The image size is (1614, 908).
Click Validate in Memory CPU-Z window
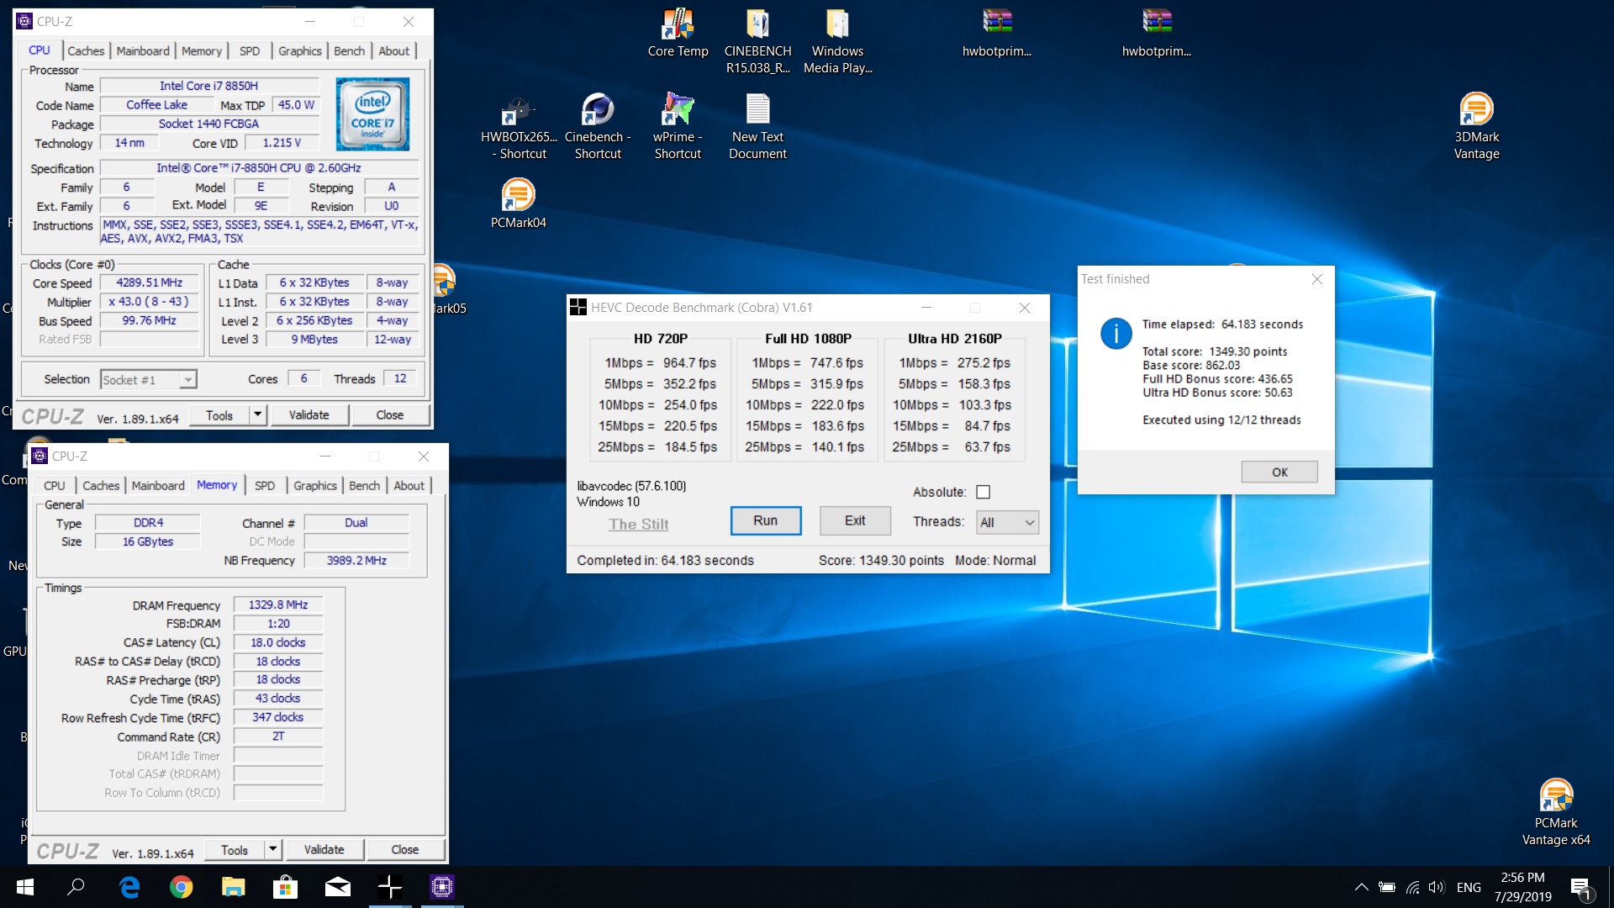[324, 850]
